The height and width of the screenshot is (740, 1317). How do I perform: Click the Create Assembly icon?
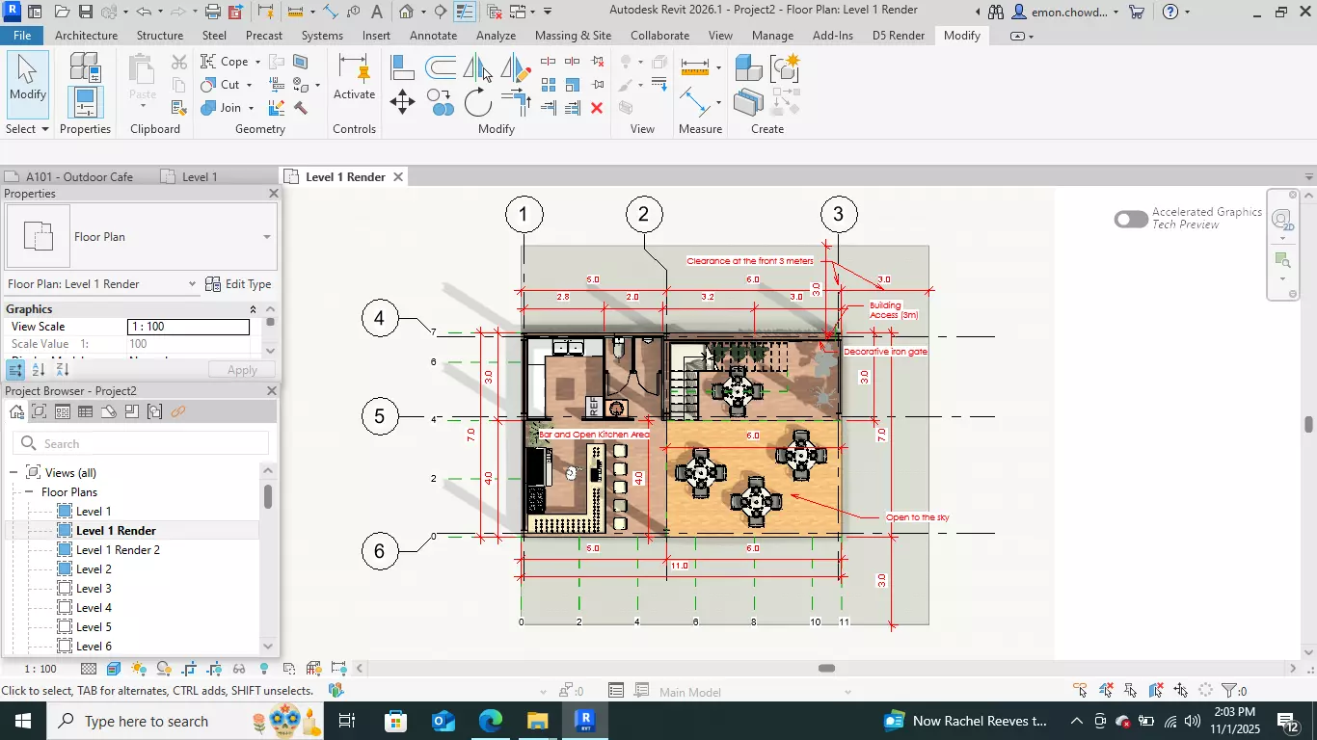[748, 67]
